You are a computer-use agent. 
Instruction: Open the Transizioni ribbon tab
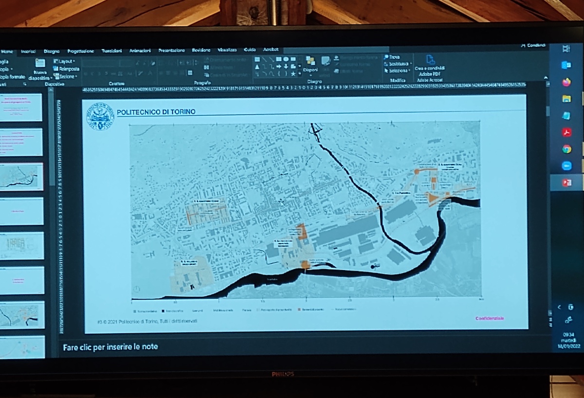click(112, 51)
